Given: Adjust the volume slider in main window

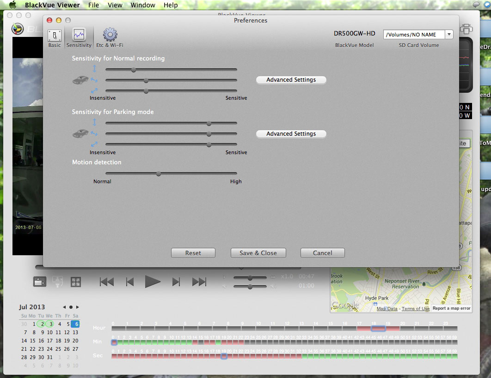Looking at the screenshot, I should pyautogui.click(x=250, y=287).
